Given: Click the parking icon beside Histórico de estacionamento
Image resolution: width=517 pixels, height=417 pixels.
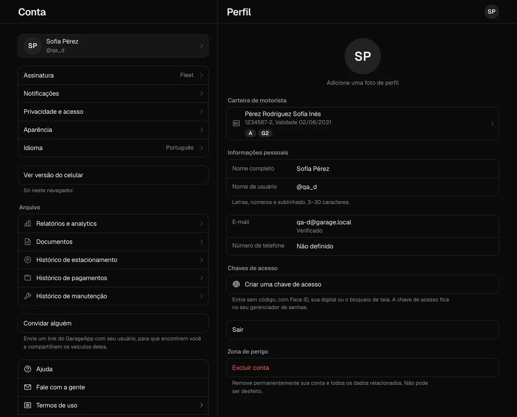Looking at the screenshot, I should (28, 260).
